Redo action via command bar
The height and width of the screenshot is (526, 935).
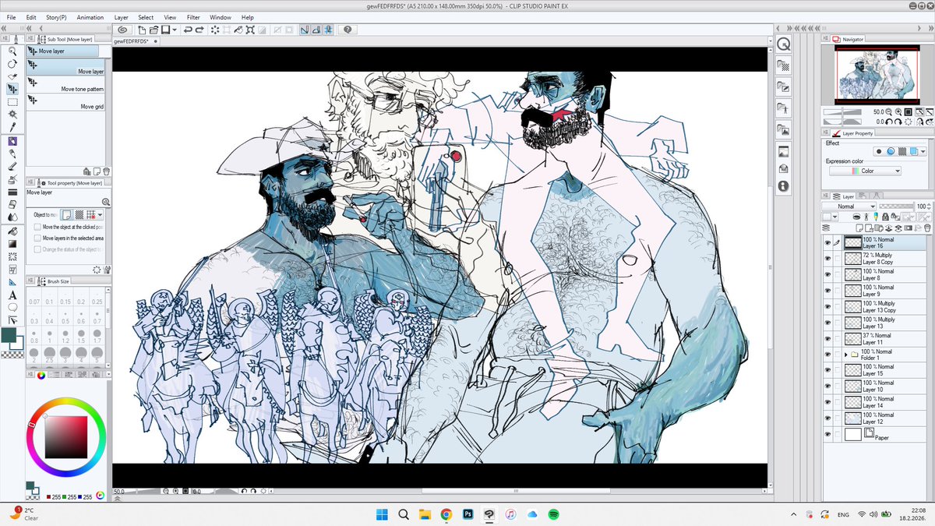click(200, 30)
